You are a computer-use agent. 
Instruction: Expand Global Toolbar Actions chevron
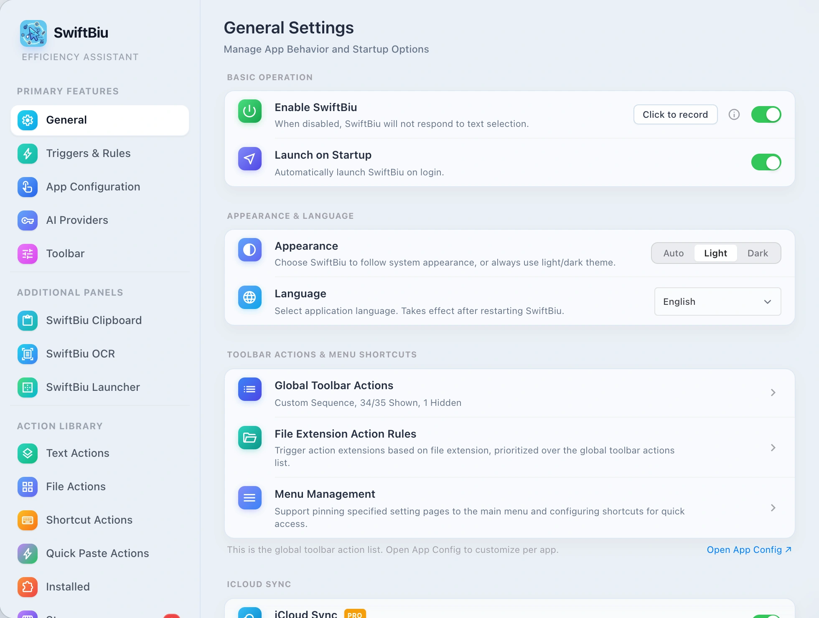point(773,393)
